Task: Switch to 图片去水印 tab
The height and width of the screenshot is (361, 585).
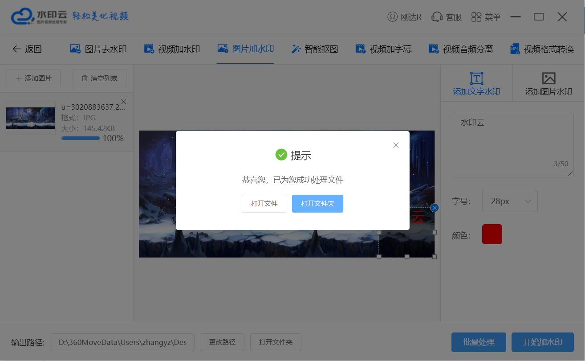Action: (98, 49)
